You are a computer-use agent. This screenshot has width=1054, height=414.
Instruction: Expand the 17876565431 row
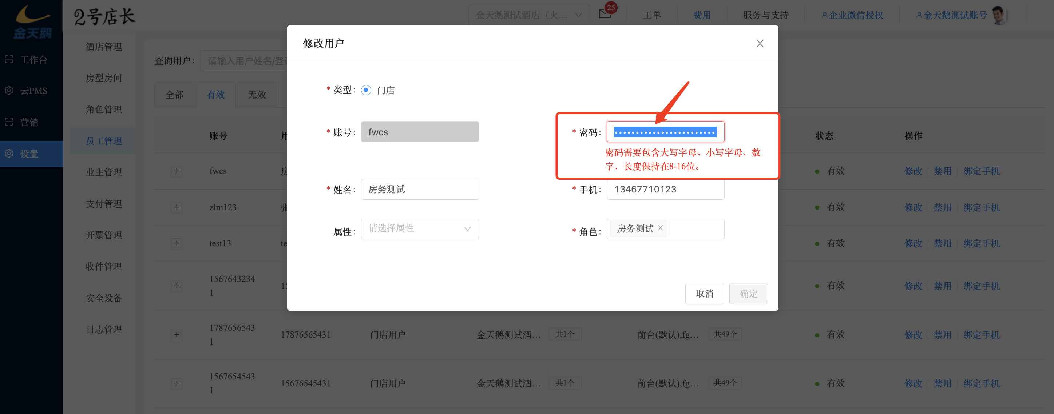(177, 335)
